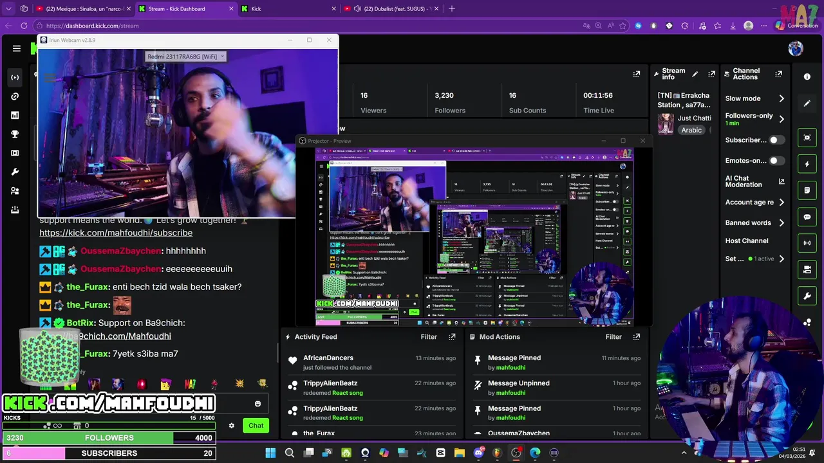
Task: Open the analytics bar-chart sidebar icon
Action: (x=15, y=115)
